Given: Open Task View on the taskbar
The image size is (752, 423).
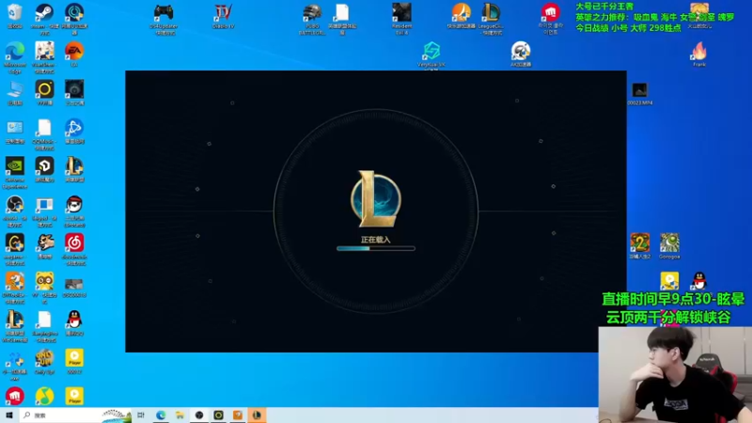Looking at the screenshot, I should [141, 415].
